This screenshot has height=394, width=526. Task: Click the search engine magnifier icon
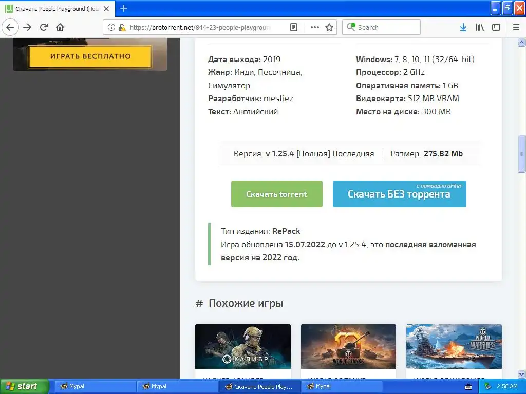click(351, 27)
